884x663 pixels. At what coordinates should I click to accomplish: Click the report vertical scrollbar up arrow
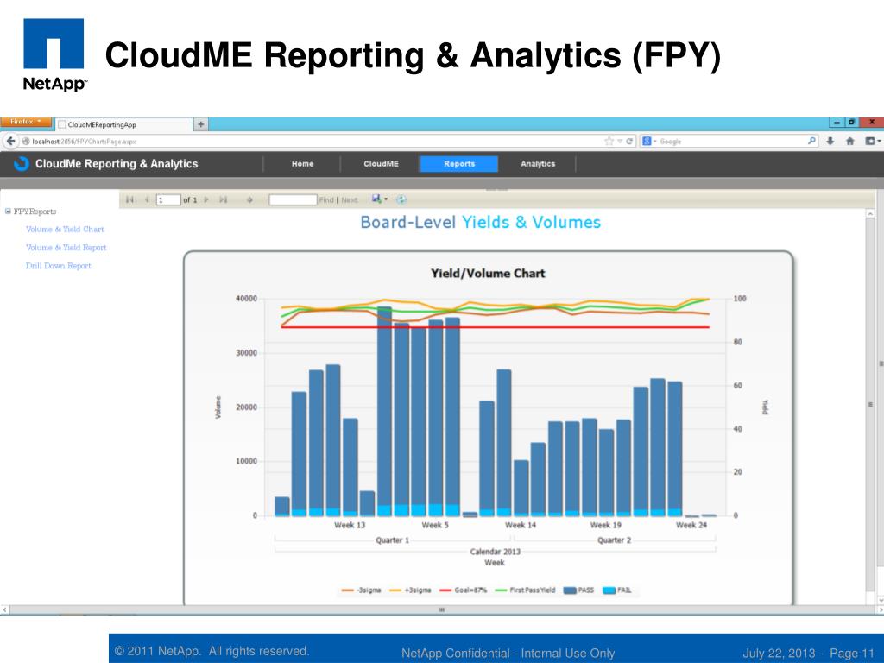point(870,214)
